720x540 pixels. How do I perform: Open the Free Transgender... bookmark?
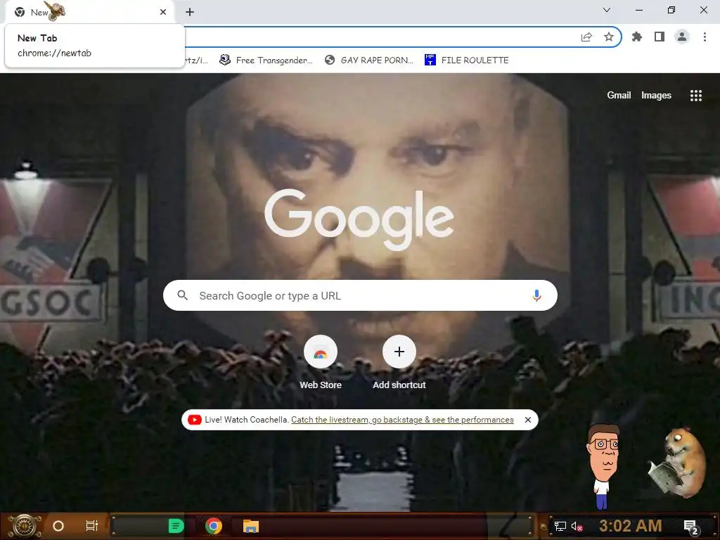(x=266, y=60)
